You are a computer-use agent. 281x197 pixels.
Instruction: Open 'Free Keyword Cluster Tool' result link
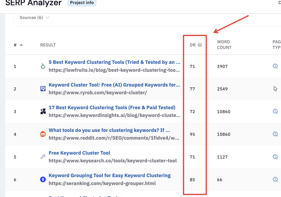pyautogui.click(x=79, y=153)
